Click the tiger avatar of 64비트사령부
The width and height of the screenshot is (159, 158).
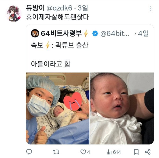pos(35,33)
